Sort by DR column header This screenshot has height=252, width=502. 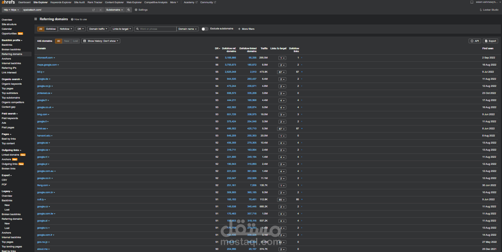tap(217, 49)
